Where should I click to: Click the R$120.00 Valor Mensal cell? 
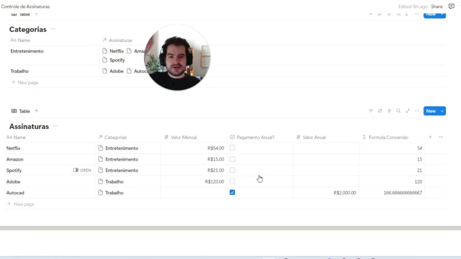(x=194, y=182)
